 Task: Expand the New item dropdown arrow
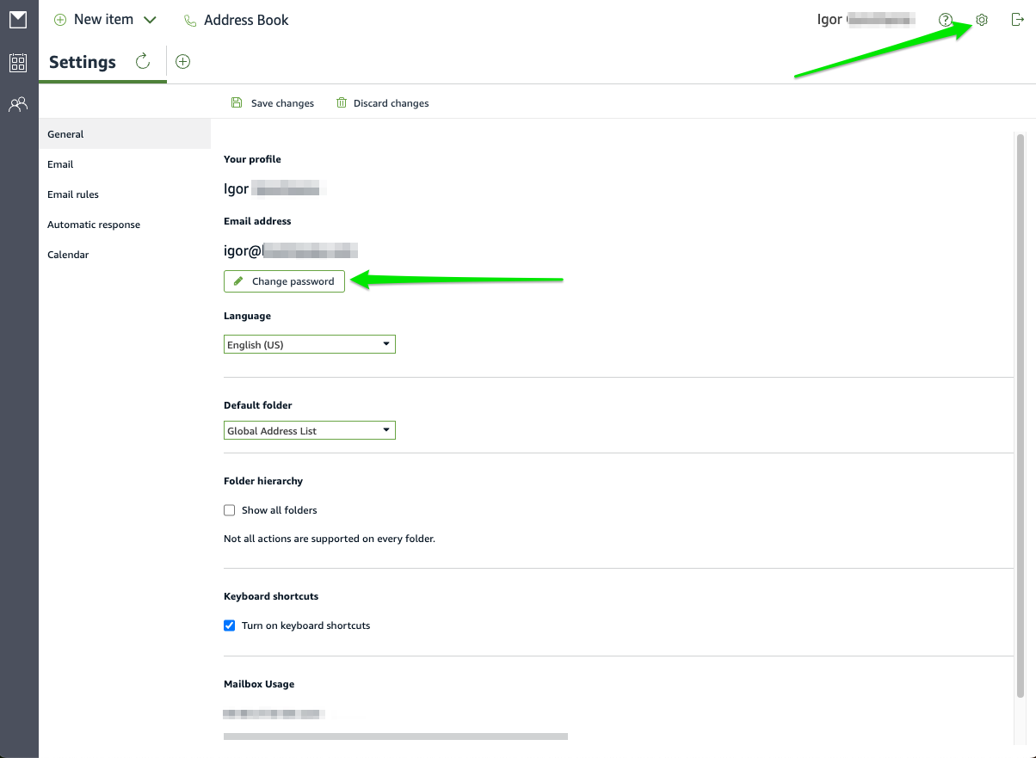click(x=150, y=20)
